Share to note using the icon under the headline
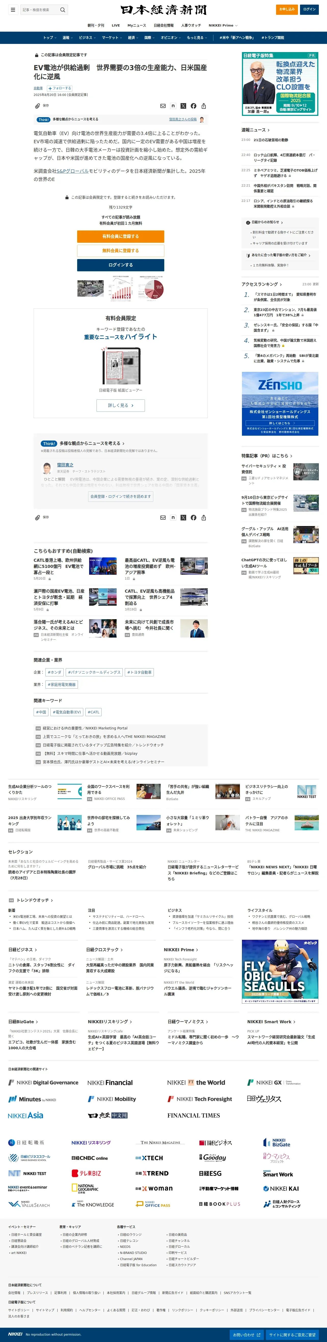This screenshot has width=327, height=1342. 173,106
